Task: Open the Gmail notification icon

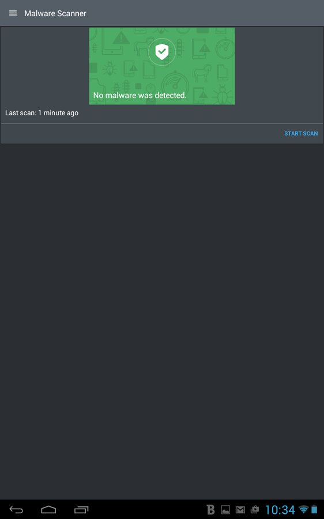Action: point(240,510)
